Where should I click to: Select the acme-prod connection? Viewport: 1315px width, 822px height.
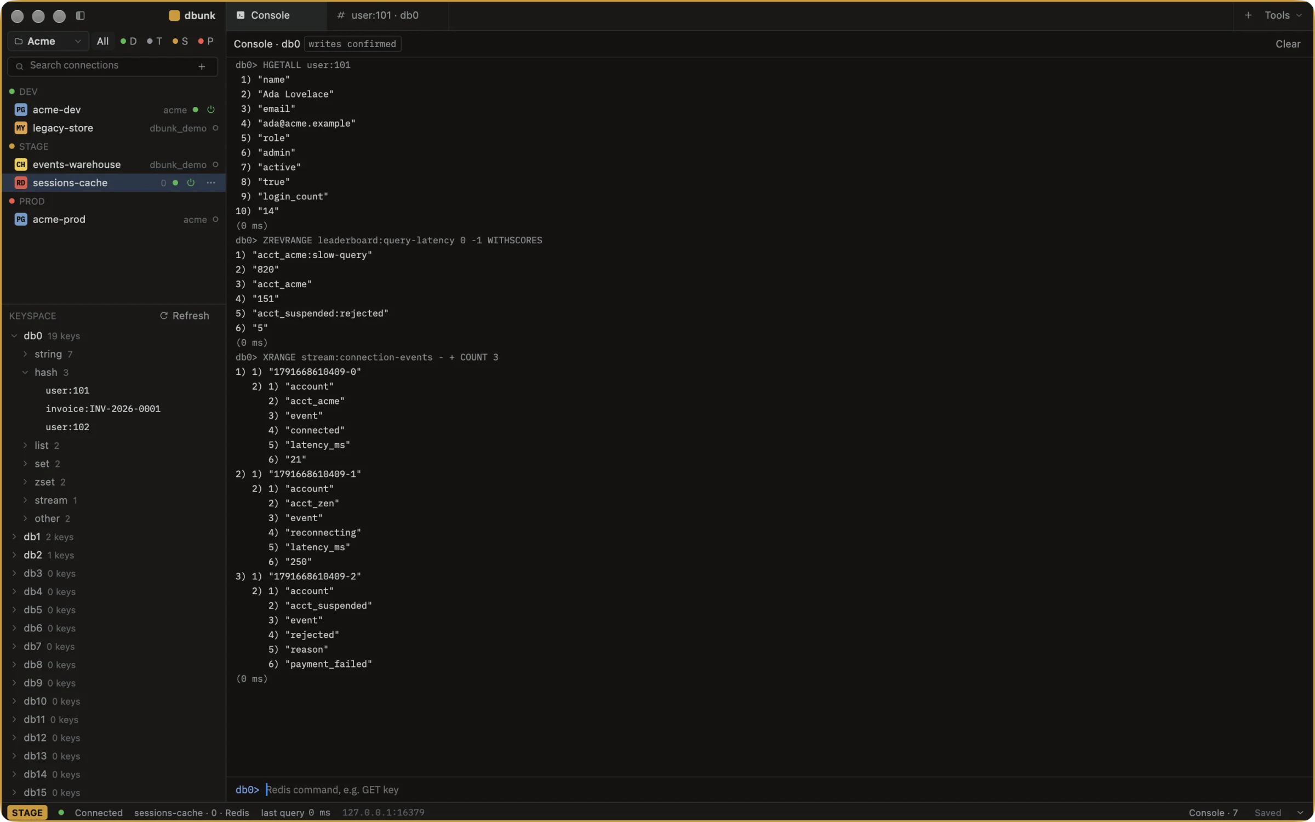[x=114, y=219]
